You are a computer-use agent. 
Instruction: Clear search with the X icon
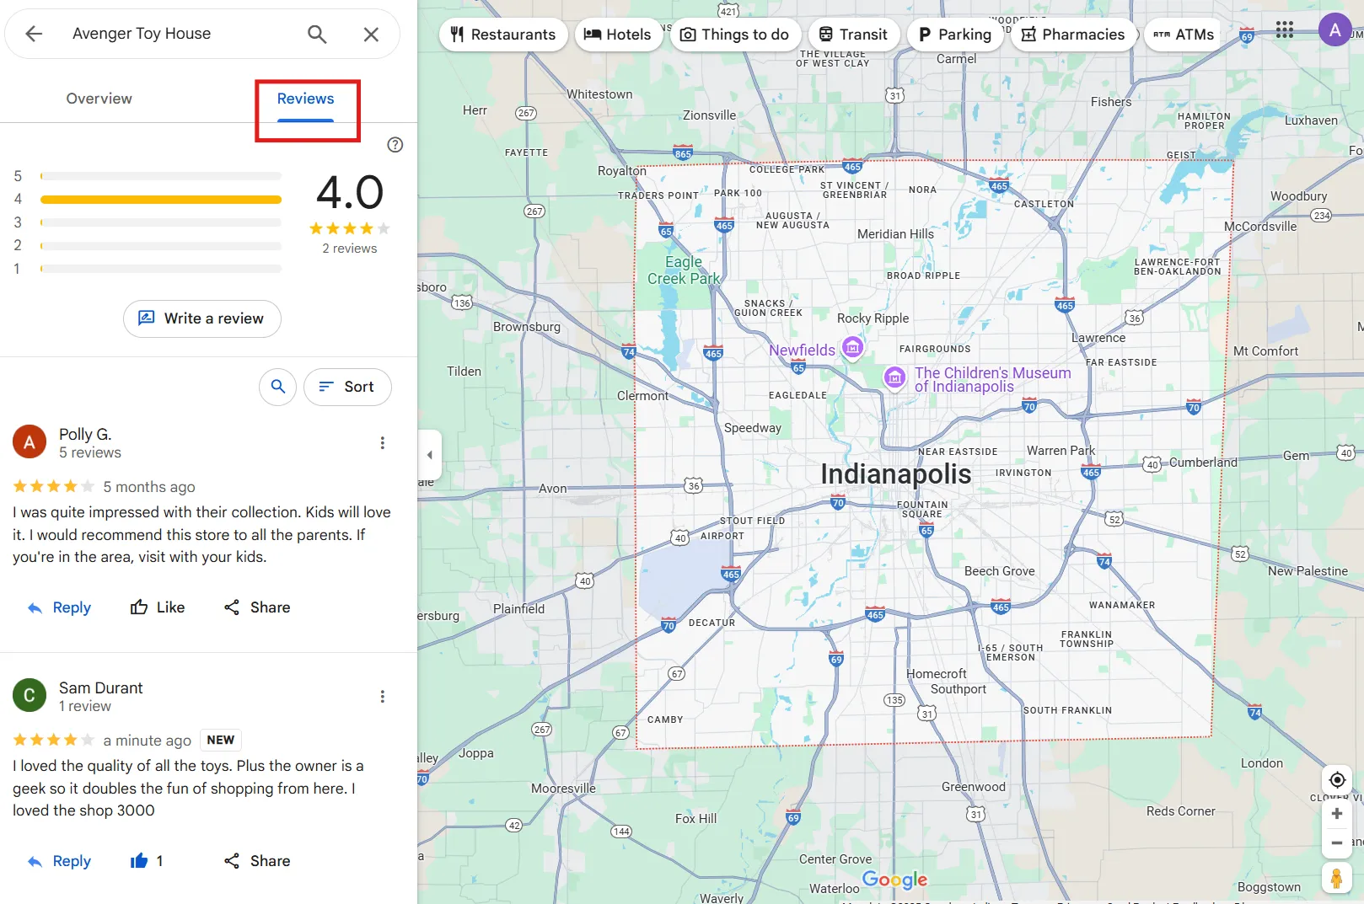pos(371,34)
